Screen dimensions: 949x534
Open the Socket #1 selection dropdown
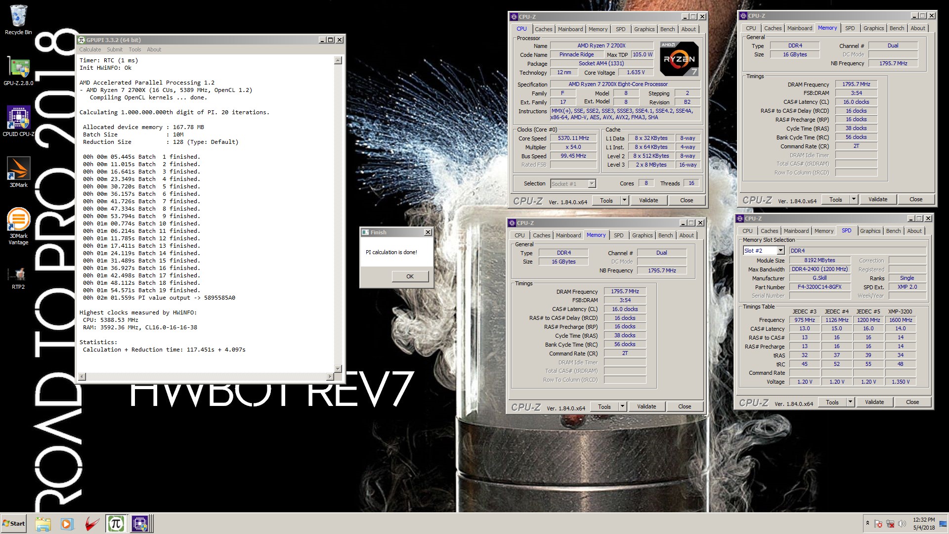(592, 184)
